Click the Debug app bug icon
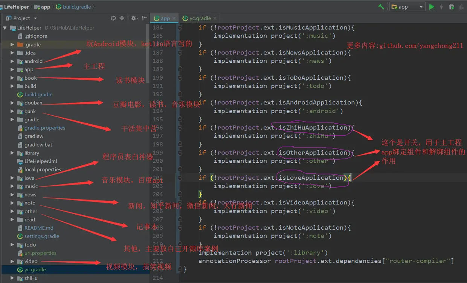 (451, 7)
